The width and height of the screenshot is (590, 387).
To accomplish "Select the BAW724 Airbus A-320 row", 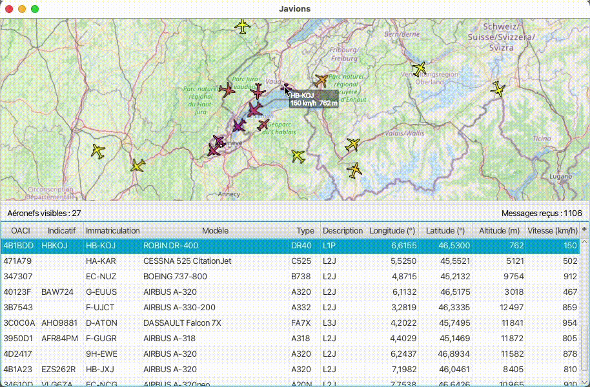I will (x=290, y=292).
